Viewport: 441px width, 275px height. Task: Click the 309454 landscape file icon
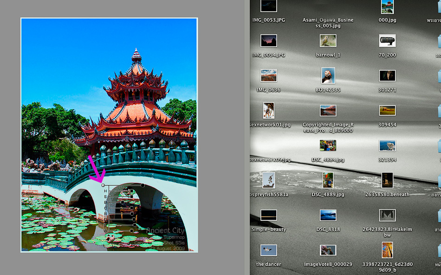click(x=387, y=111)
